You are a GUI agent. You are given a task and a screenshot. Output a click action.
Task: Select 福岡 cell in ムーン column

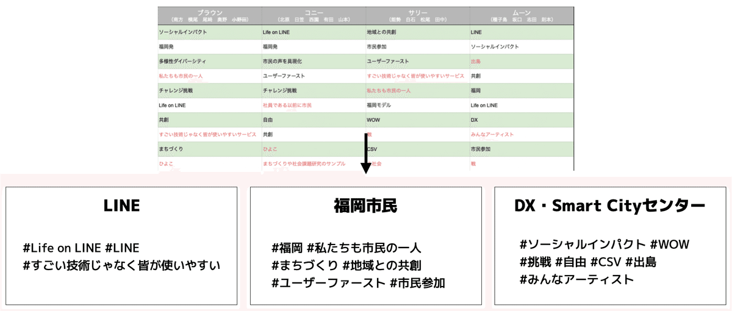pyautogui.click(x=522, y=90)
